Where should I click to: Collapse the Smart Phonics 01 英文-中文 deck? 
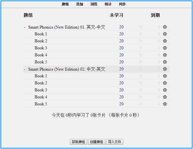click(x=25, y=27)
